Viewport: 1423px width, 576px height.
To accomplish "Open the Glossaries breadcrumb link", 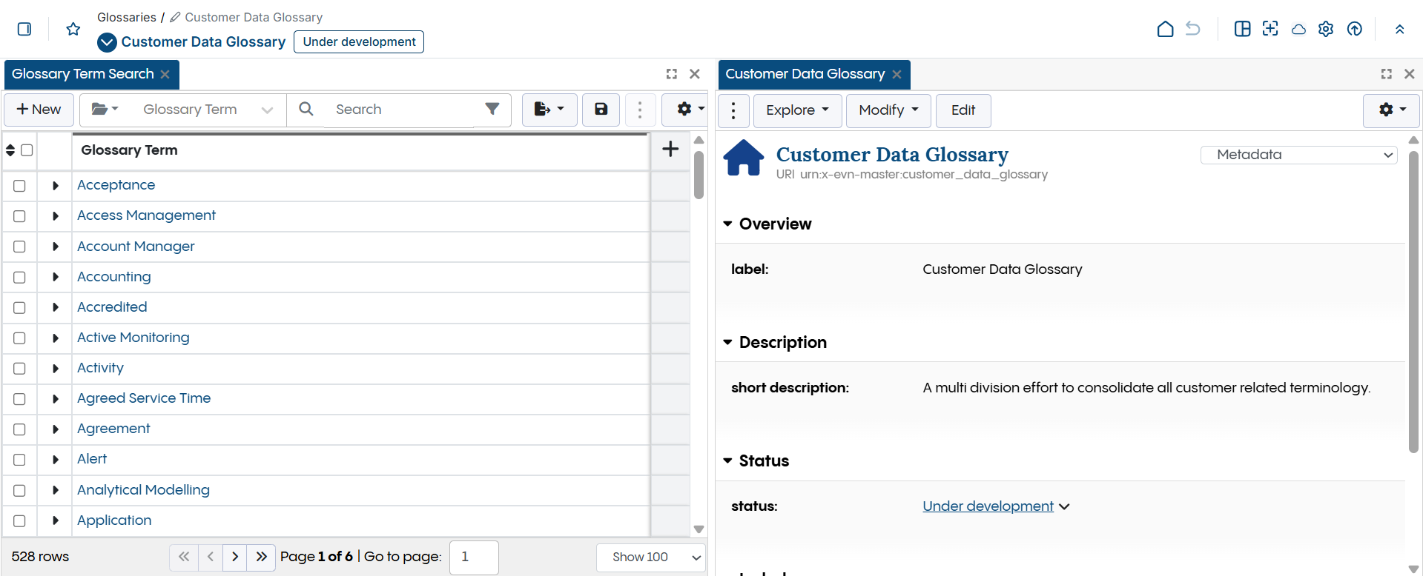I will click(127, 17).
